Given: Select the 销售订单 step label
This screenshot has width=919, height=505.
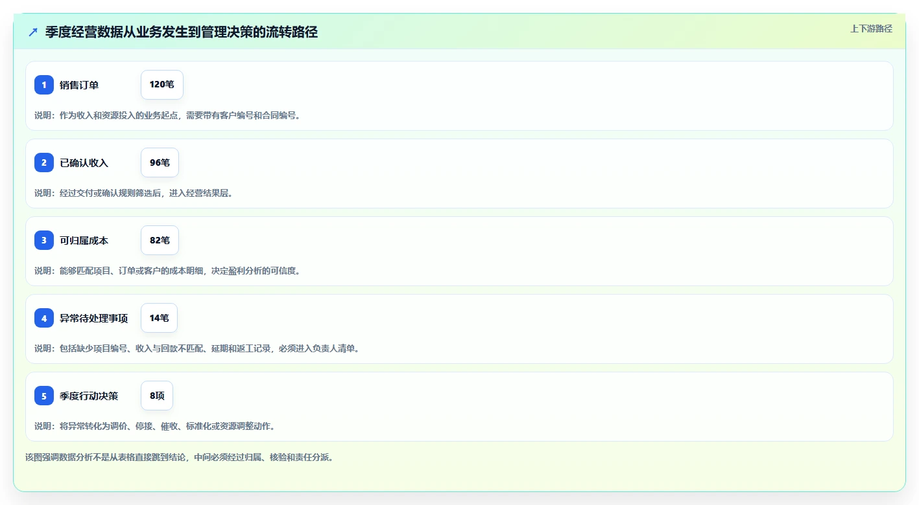Looking at the screenshot, I should pyautogui.click(x=79, y=85).
